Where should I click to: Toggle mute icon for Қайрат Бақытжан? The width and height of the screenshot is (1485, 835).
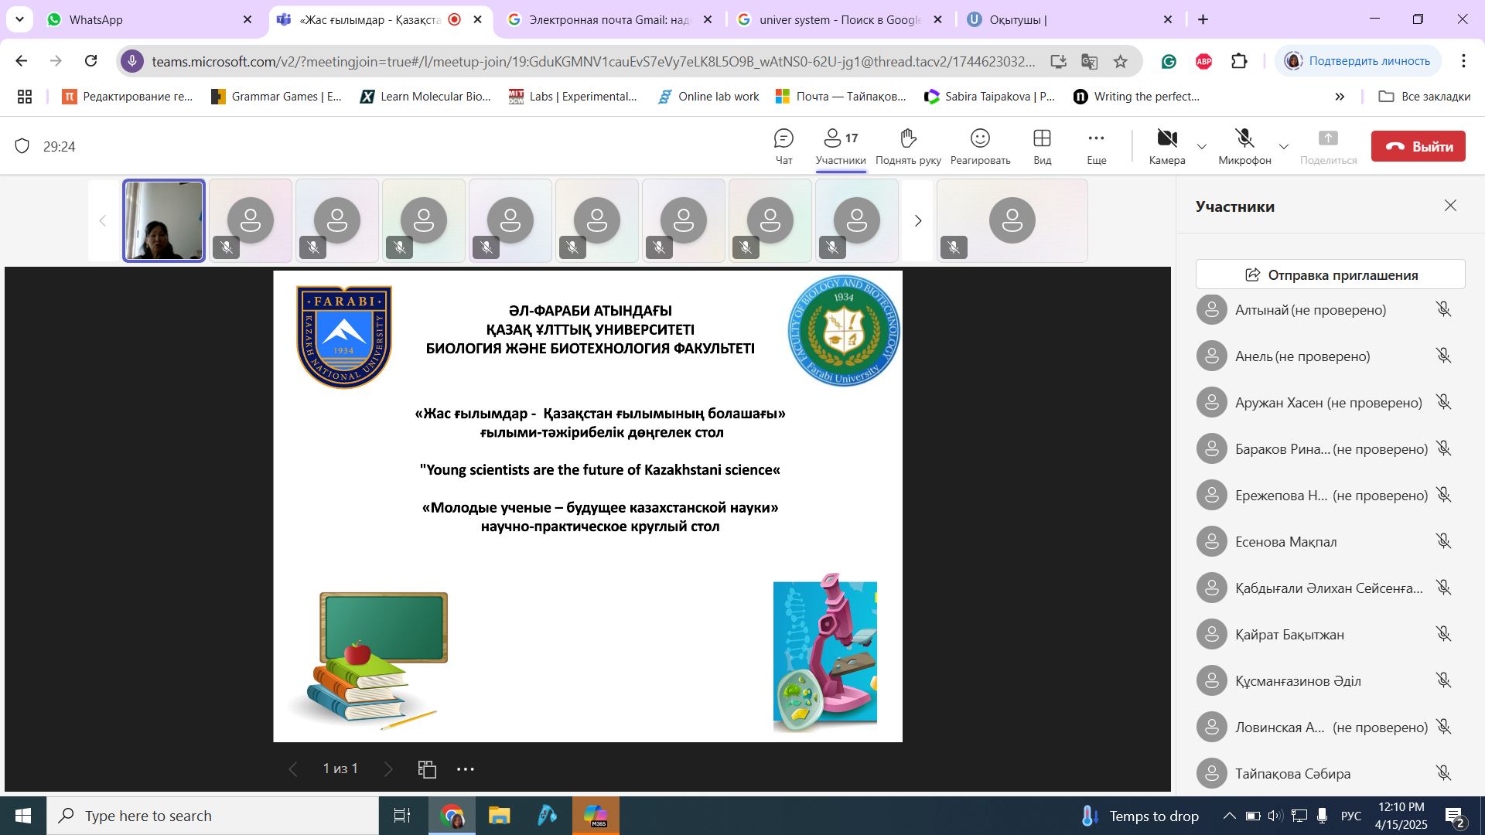(1443, 634)
